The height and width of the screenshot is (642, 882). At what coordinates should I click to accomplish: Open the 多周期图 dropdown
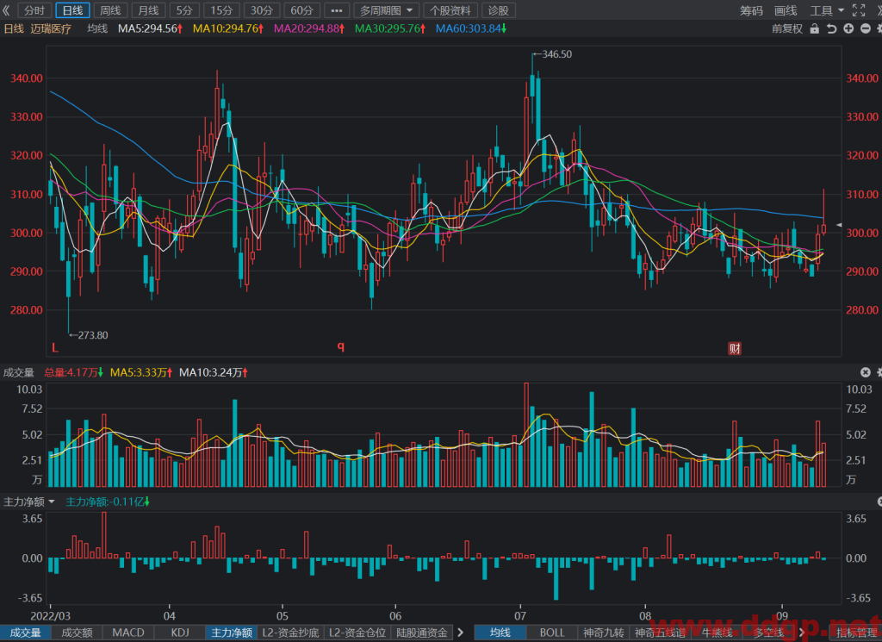(x=386, y=10)
